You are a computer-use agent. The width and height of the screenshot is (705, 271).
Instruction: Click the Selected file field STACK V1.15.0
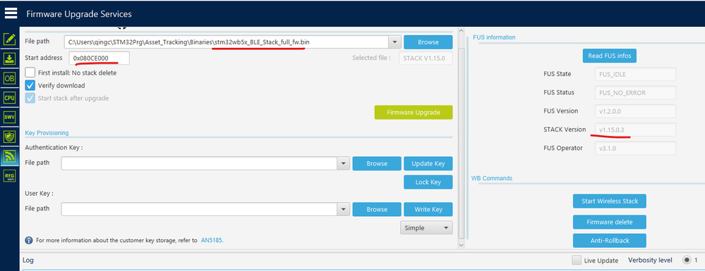pos(426,58)
